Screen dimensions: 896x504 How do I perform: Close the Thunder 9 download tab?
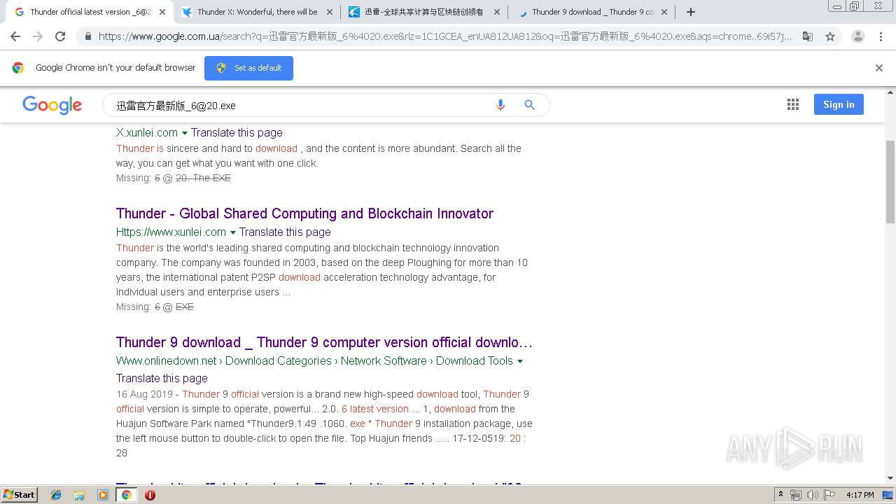point(664,12)
